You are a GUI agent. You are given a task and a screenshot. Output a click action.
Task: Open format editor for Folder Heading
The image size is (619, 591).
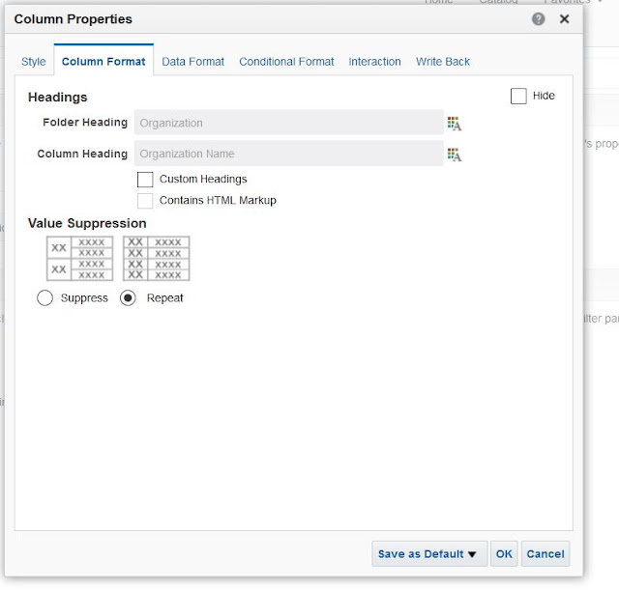454,124
